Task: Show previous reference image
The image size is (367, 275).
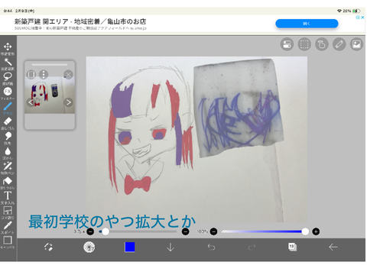Action: pos(31,102)
